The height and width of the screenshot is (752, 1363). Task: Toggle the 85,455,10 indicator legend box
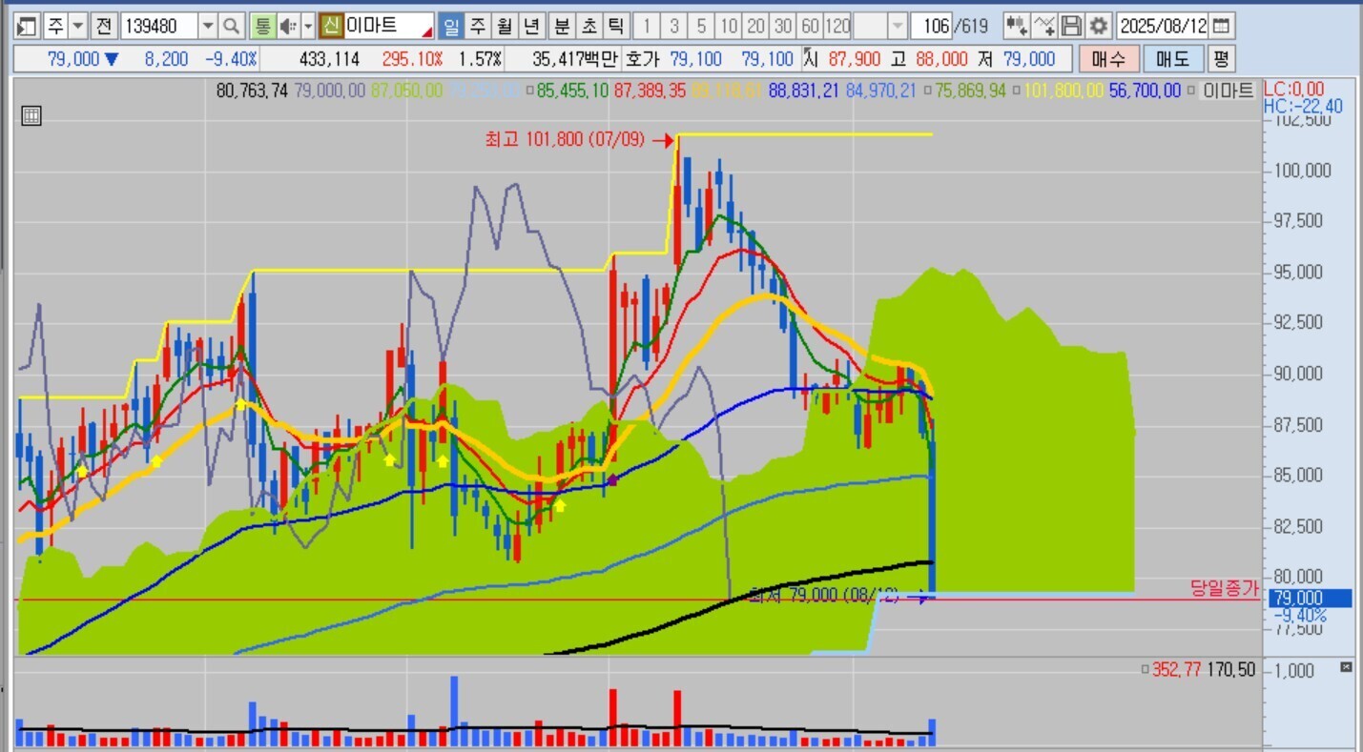(530, 91)
